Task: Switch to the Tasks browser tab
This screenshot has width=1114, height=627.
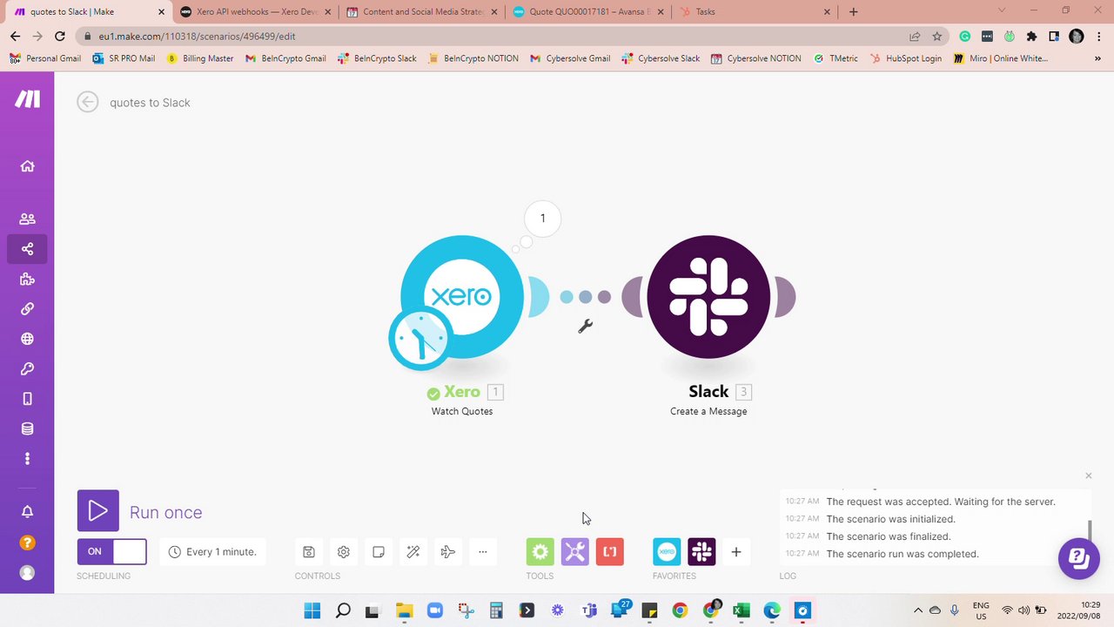Action: pos(754,12)
